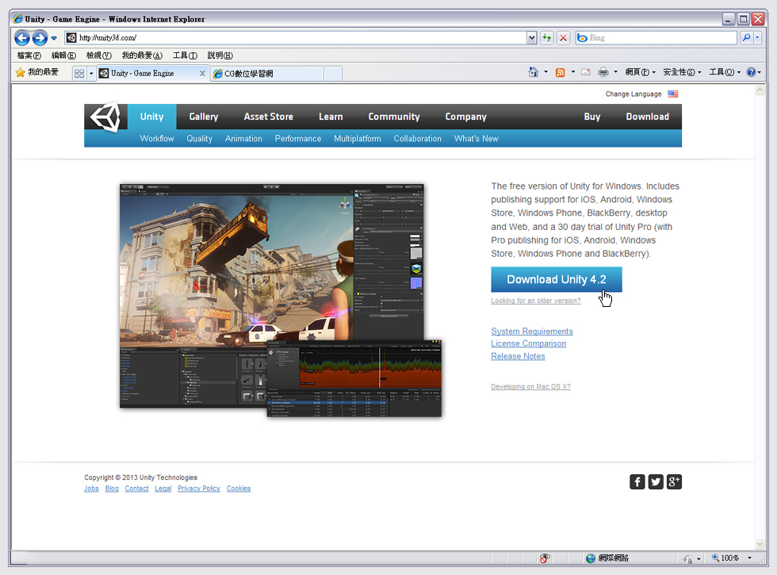Open the 檔案(F) menu
Viewport: 777px width, 575px height.
click(29, 56)
